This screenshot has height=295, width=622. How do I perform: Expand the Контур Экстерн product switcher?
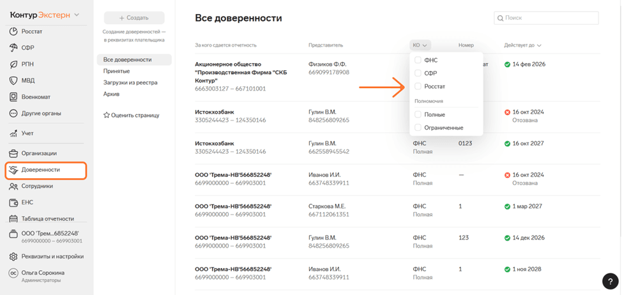45,14
